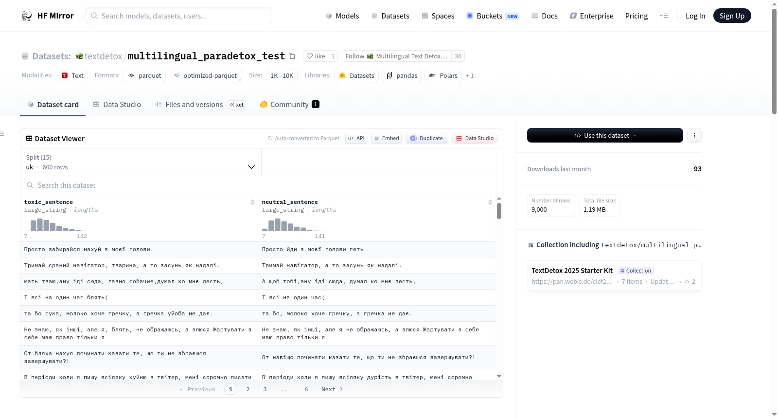This screenshot has height=419, width=778.
Task: Open Enterprise in the top navigation
Action: [591, 16]
